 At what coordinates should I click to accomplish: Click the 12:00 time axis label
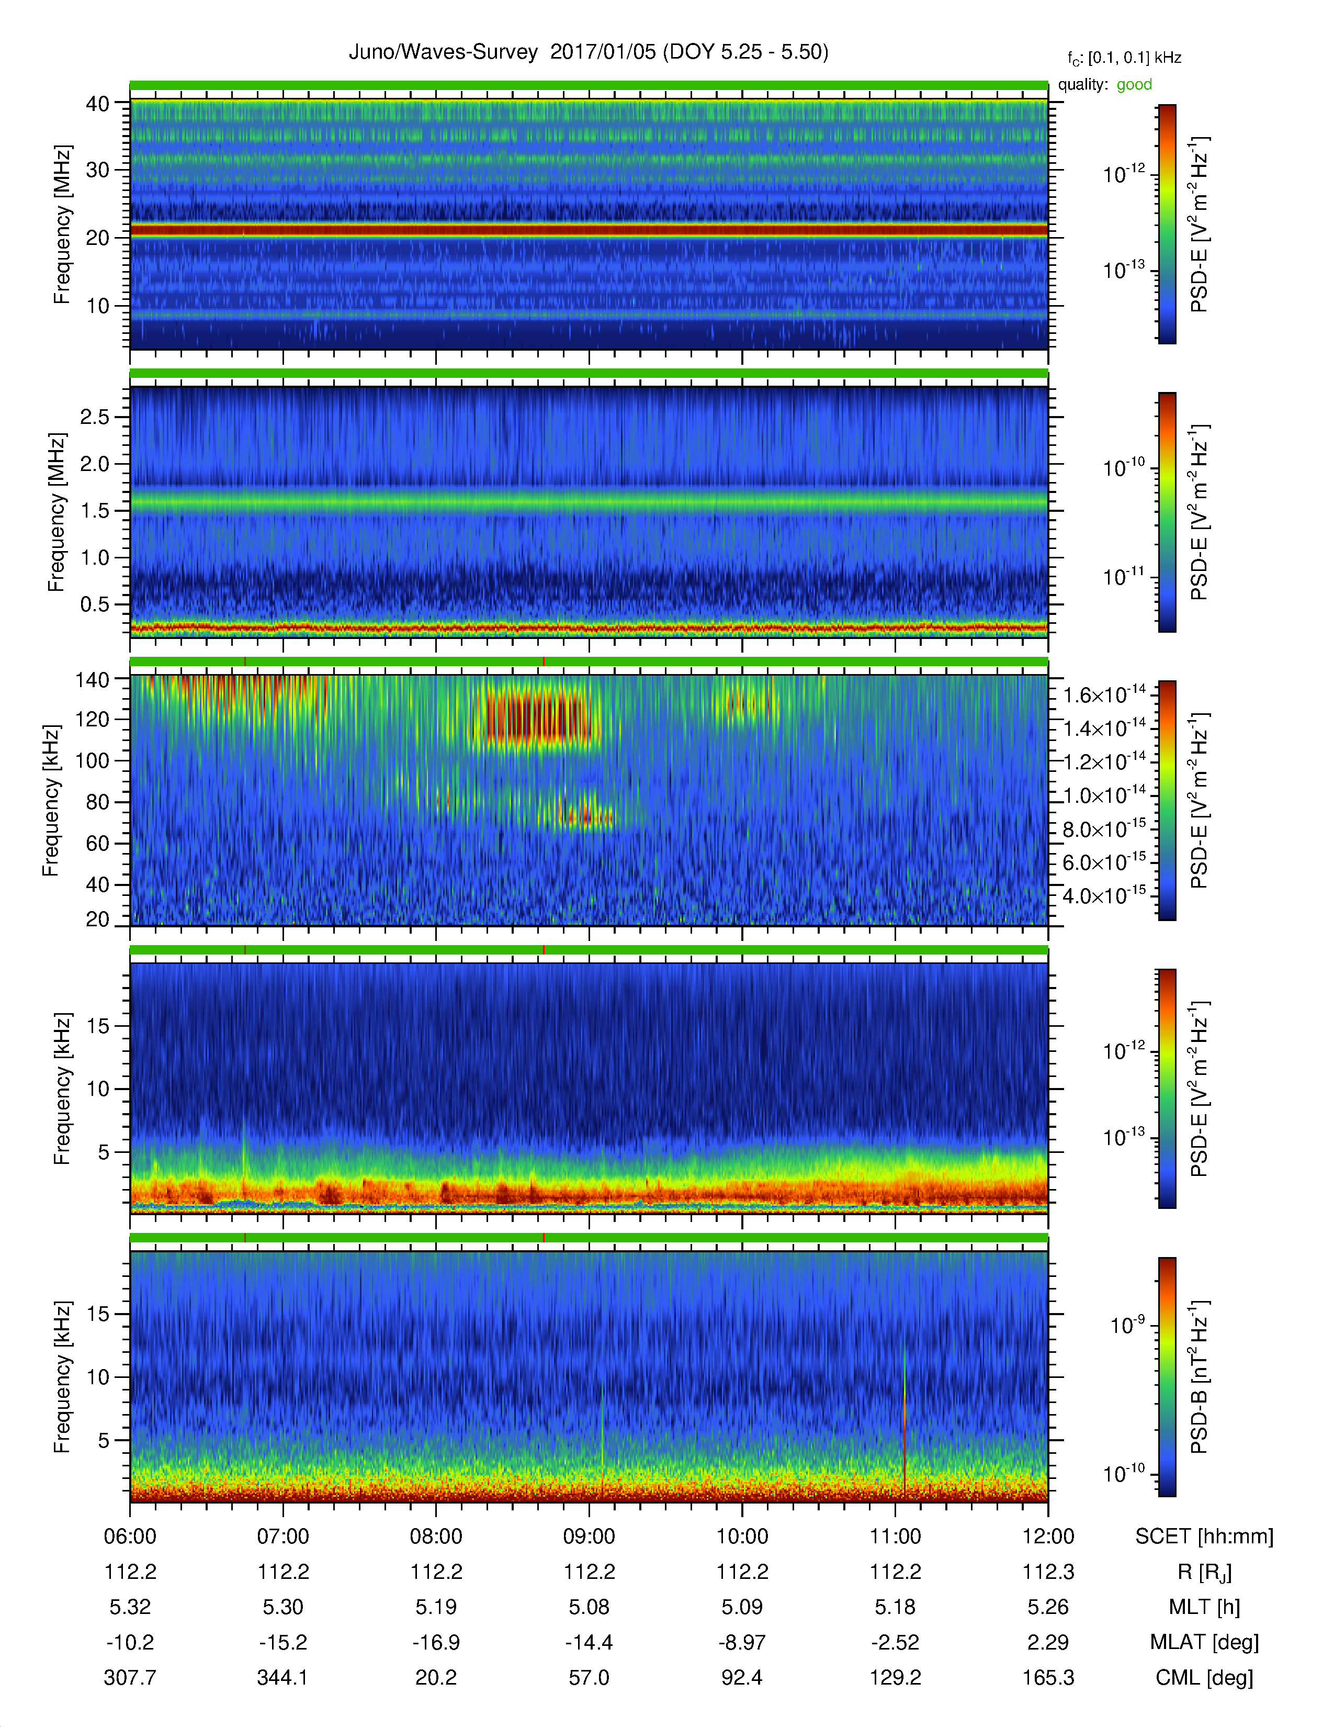[x=1048, y=1537]
